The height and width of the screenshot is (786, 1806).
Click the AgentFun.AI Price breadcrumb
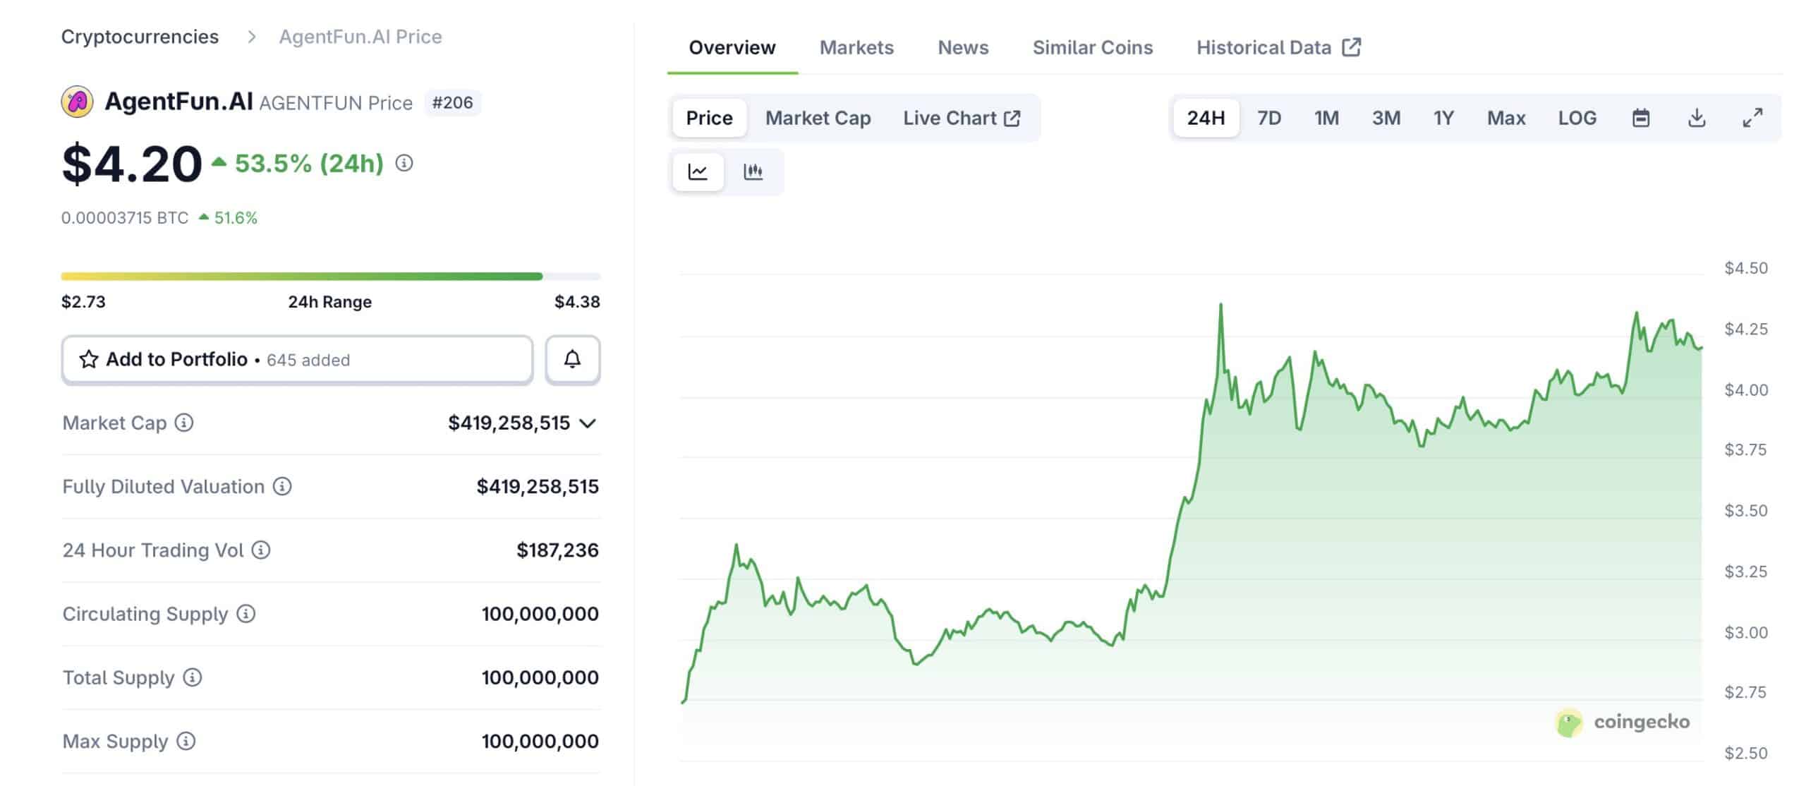pyautogui.click(x=360, y=37)
